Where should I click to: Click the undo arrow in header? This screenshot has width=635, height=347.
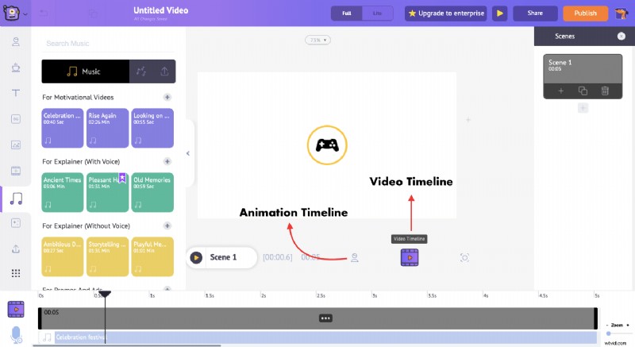pyautogui.click(x=44, y=13)
